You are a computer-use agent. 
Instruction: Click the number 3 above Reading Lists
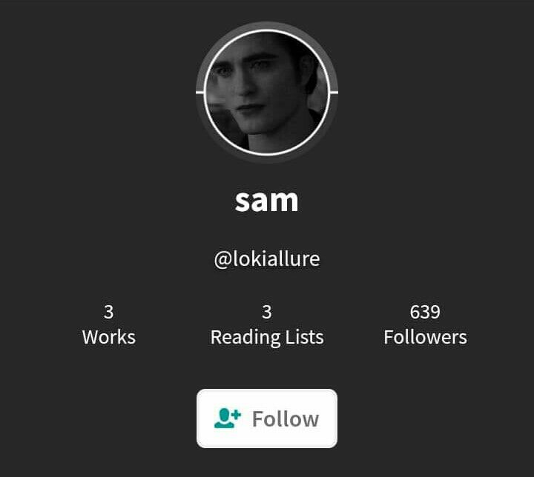[x=267, y=312]
